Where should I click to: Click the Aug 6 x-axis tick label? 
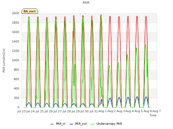pos(148,111)
